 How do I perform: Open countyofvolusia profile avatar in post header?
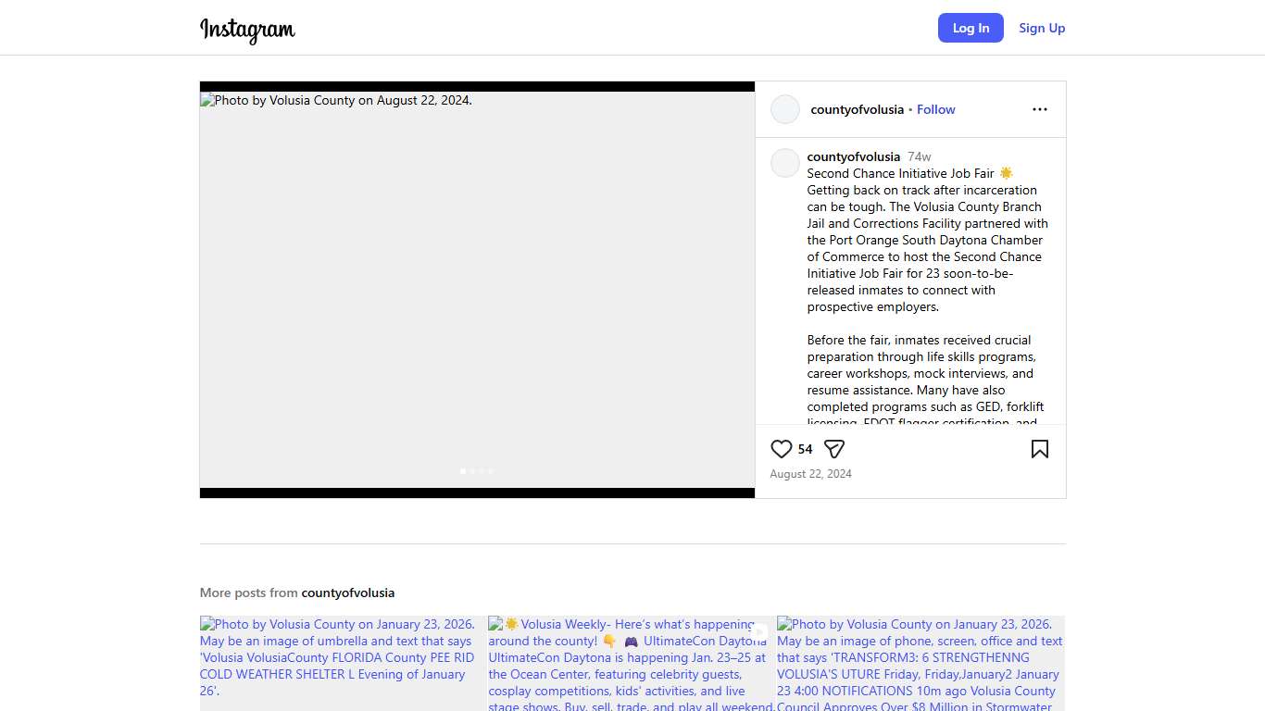tap(784, 109)
